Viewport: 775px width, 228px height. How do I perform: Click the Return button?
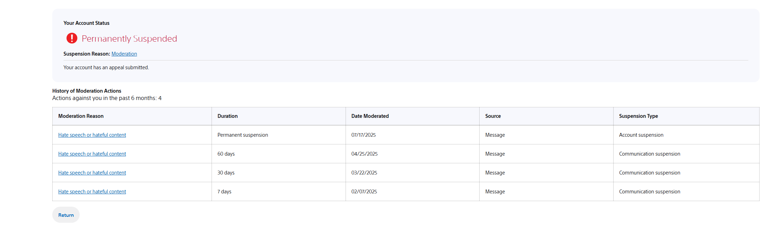[x=66, y=215]
